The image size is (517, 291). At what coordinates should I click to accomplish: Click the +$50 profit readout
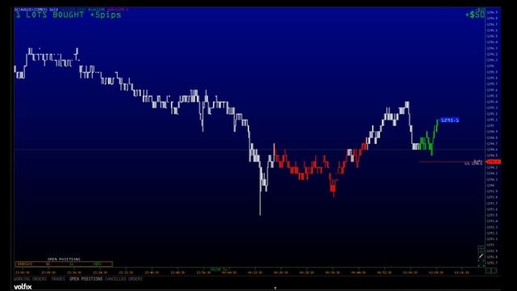[x=475, y=15]
